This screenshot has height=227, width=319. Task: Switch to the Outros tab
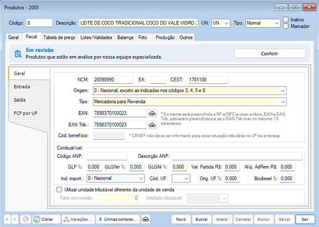tap(186, 38)
